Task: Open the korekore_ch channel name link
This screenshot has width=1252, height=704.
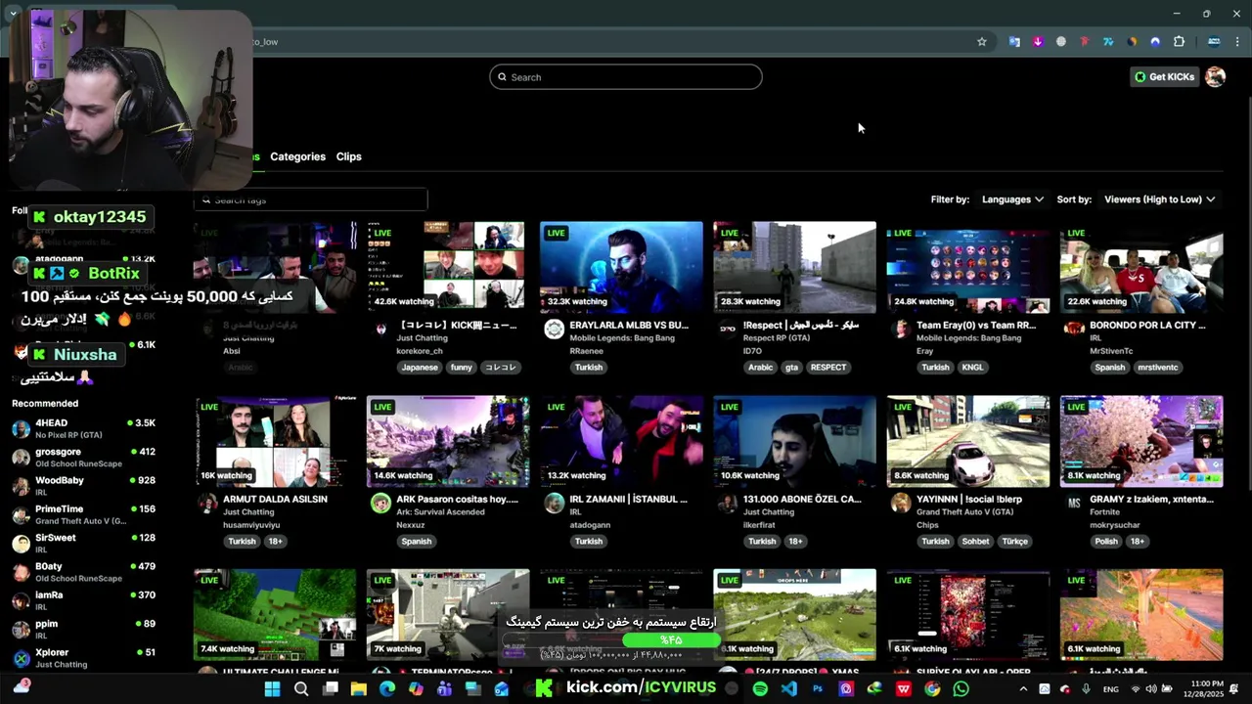Action: [x=420, y=351]
